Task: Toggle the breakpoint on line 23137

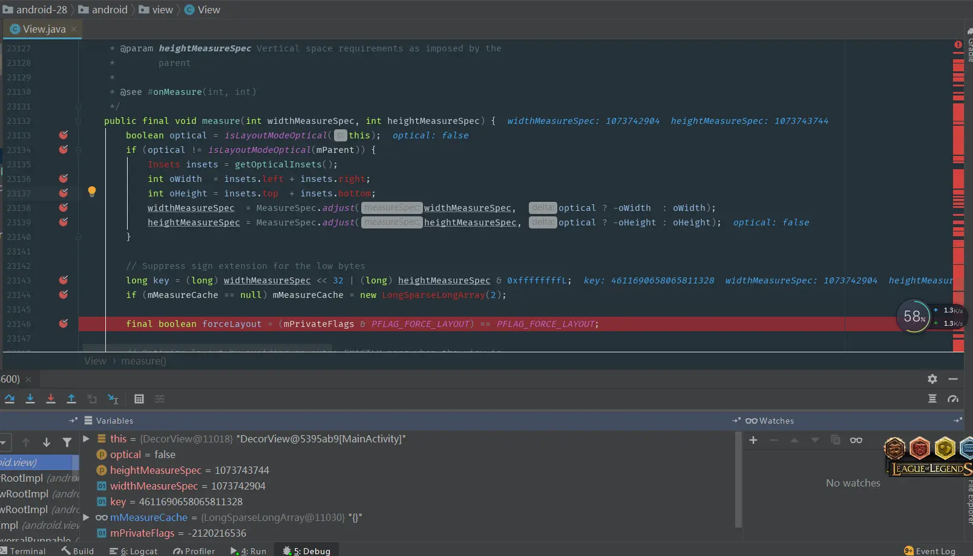Action: click(x=63, y=193)
